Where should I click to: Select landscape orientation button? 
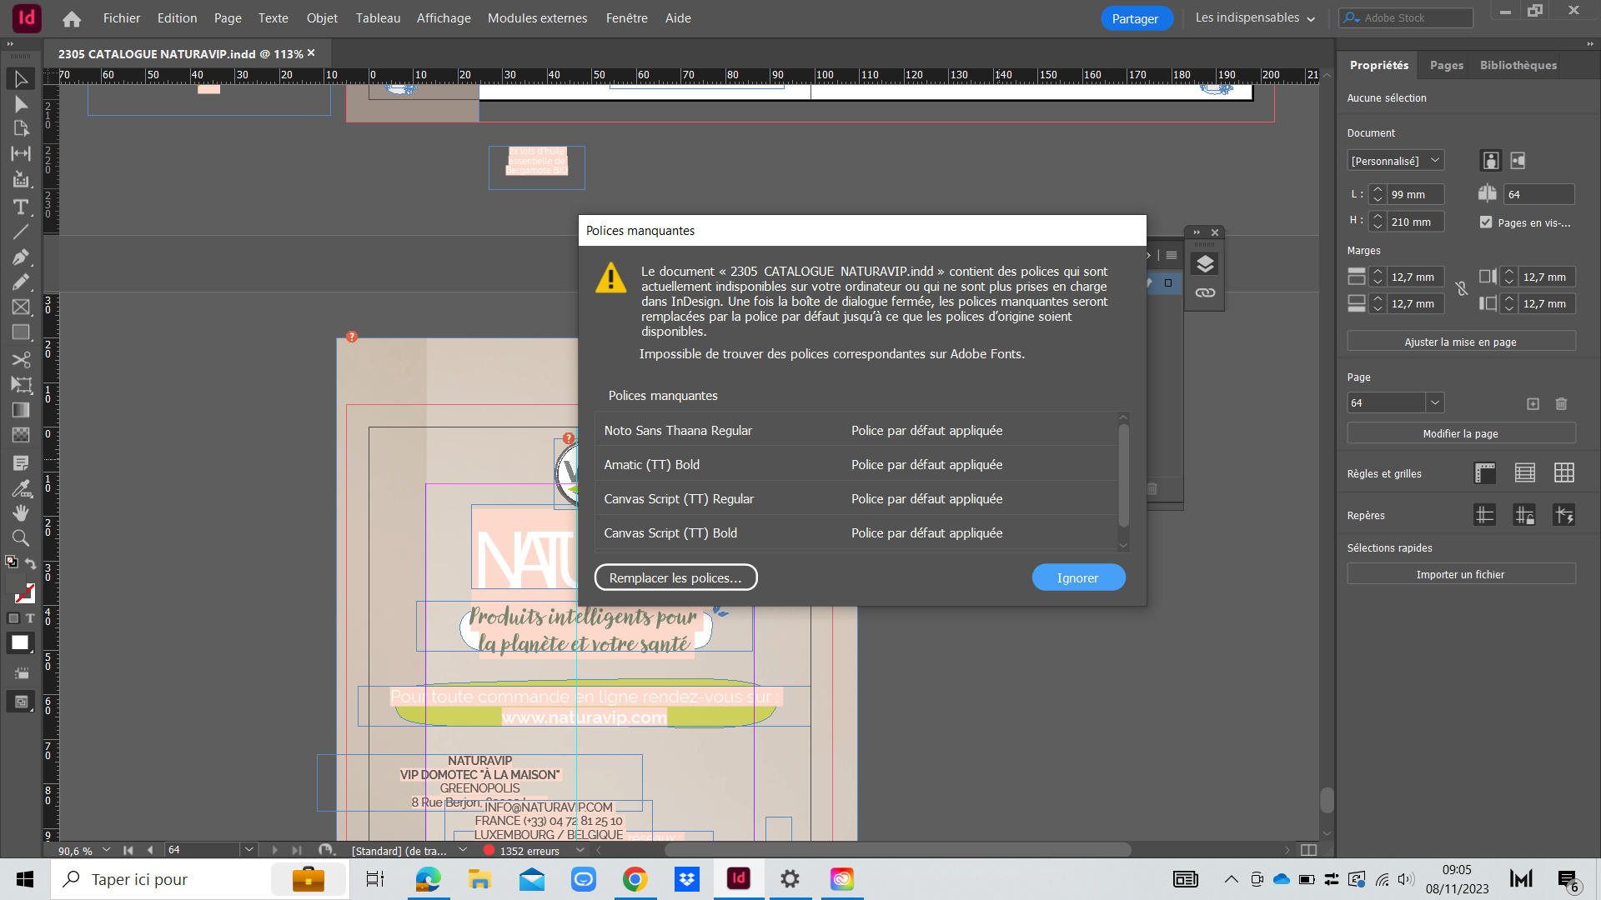1518,160
